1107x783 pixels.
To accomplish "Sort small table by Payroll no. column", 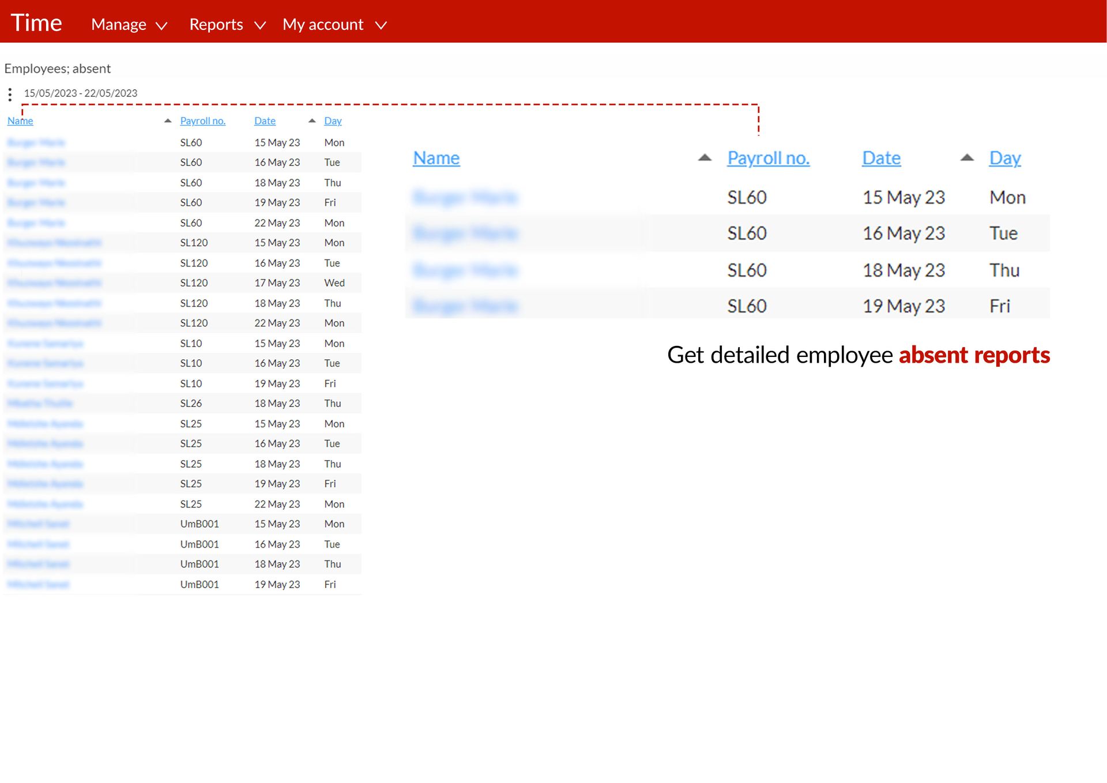I will (203, 121).
